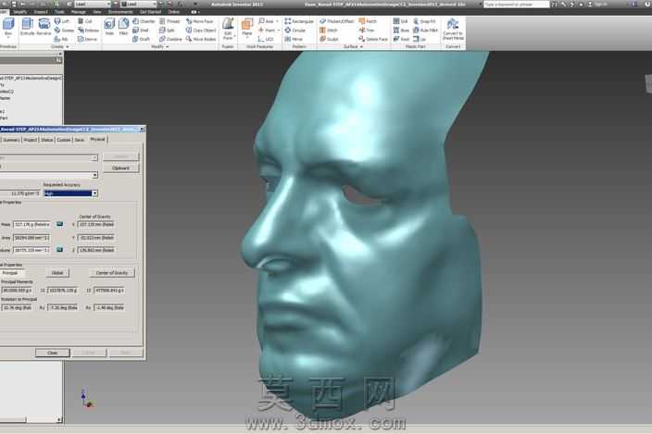Choose the Move Bodies tool
Screen dimensions: 652x434
(201, 39)
